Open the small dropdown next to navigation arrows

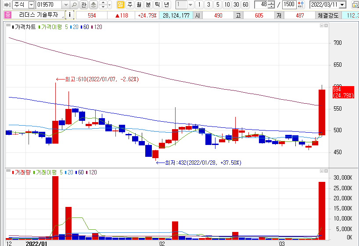click(x=109, y=4)
